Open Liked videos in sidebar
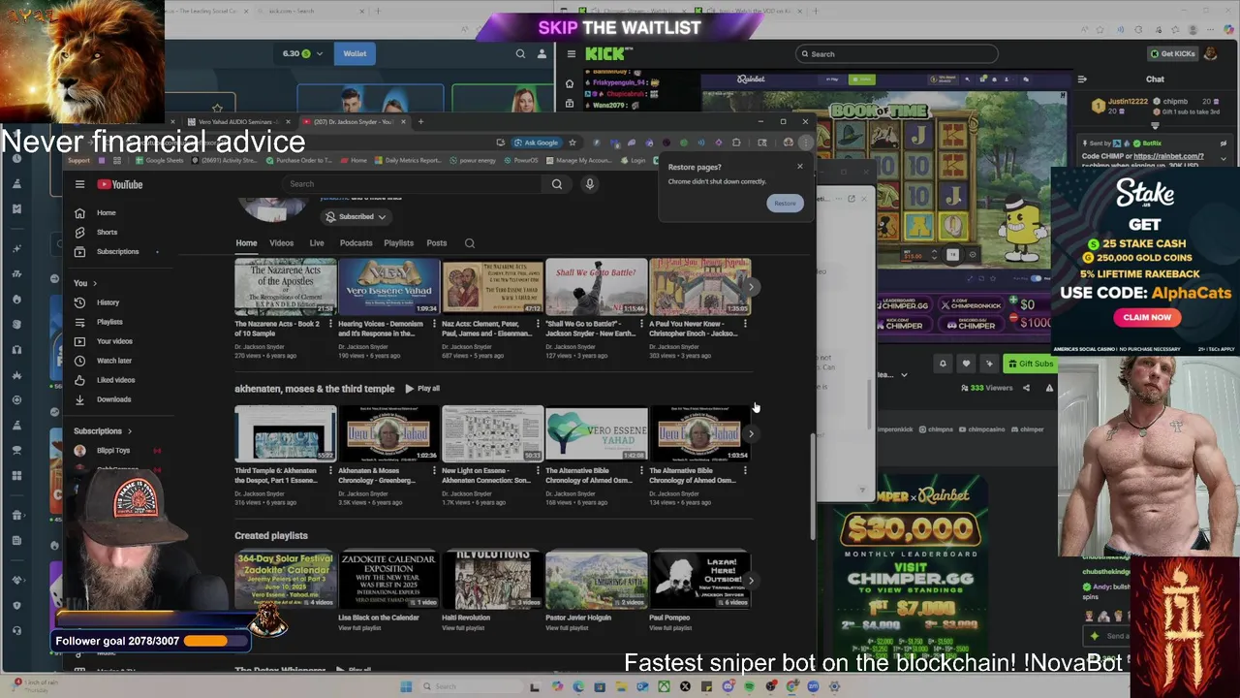 (x=116, y=380)
